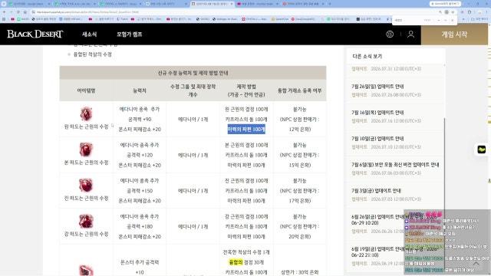Click the 원 떠도는 근원의 수정 crystal icon
The image size is (491, 276).
click(86, 114)
